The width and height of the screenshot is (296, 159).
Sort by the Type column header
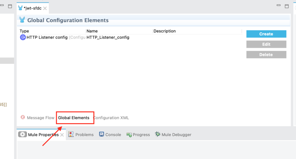click(x=24, y=31)
